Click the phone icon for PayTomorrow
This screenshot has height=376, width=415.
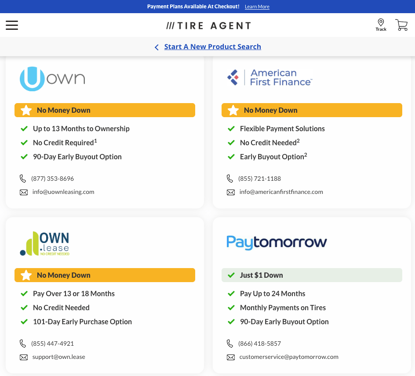(230, 344)
